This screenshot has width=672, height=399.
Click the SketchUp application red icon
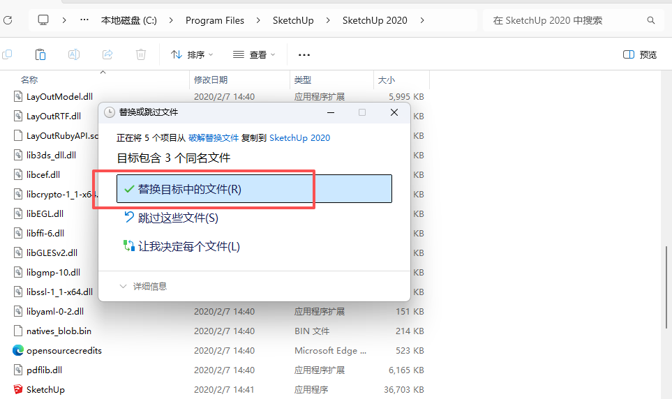[18, 389]
